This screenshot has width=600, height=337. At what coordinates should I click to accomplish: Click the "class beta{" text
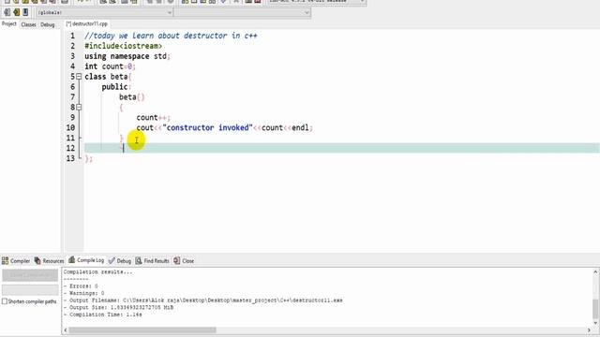click(x=108, y=77)
